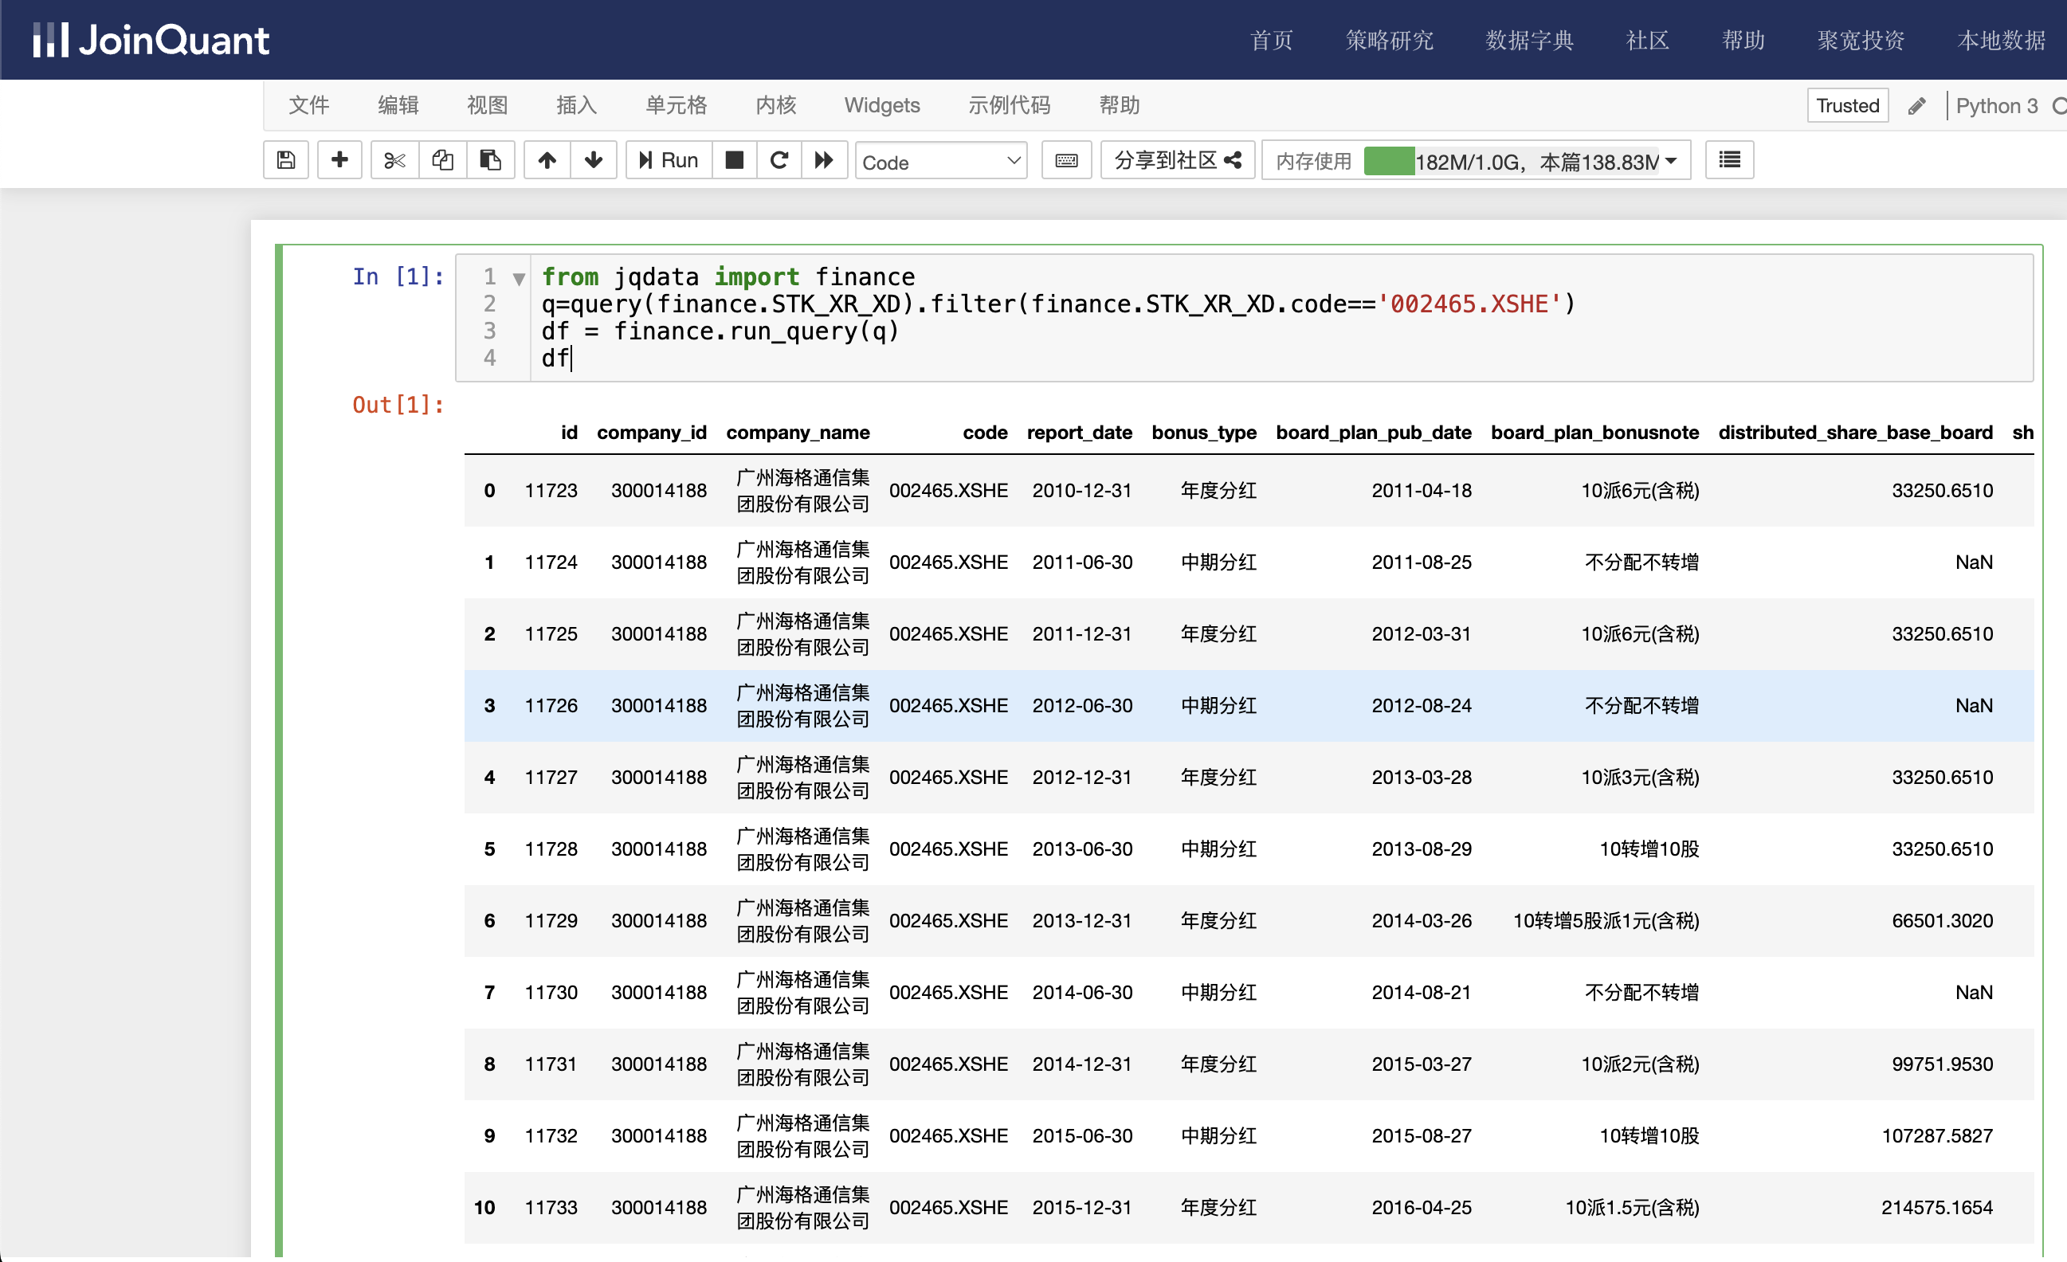Open the 文件 file menu
The width and height of the screenshot is (2067, 1262).
(312, 104)
